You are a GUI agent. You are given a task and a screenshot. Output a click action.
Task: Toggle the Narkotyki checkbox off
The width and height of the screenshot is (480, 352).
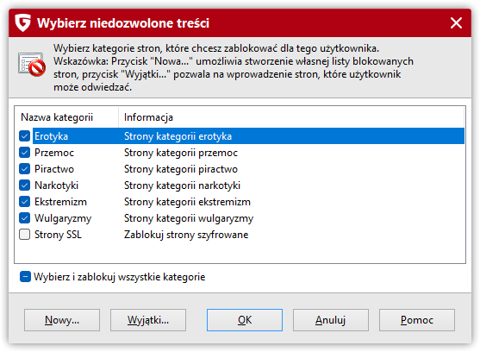point(24,185)
